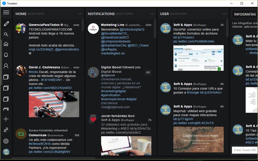
Task: Click the #marketingdigital hashtag
Action: pos(114,91)
